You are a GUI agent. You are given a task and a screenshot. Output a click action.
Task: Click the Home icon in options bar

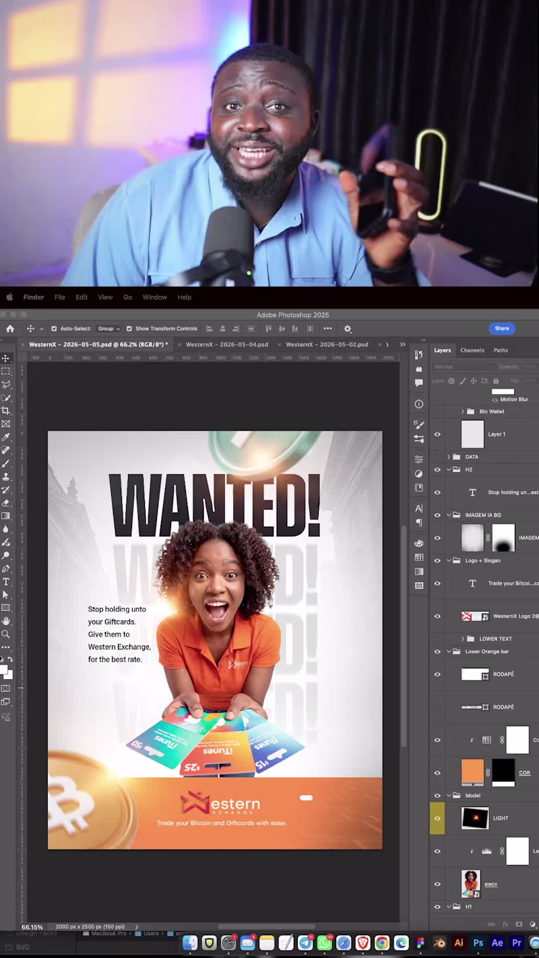10,329
